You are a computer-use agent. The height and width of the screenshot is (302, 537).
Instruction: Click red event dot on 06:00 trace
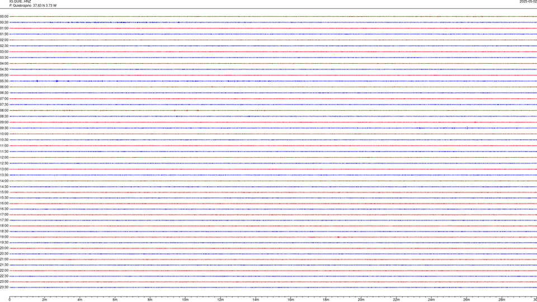[212, 87]
